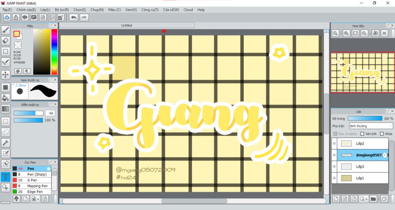This screenshot has width=395, height=210.
Task: Select the Selection Eraser tool
Action: [x=5, y=164]
